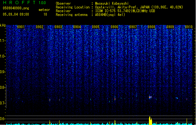Click the 0.6 kHz axis label
The height and width of the screenshot is (125, 196).
3,119
